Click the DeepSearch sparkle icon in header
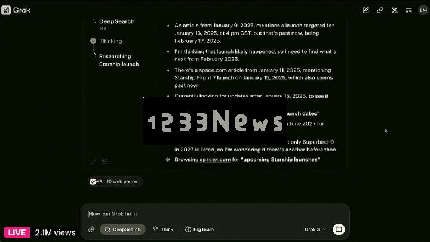Viewport: 430px width, 242px height. tap(93, 21)
